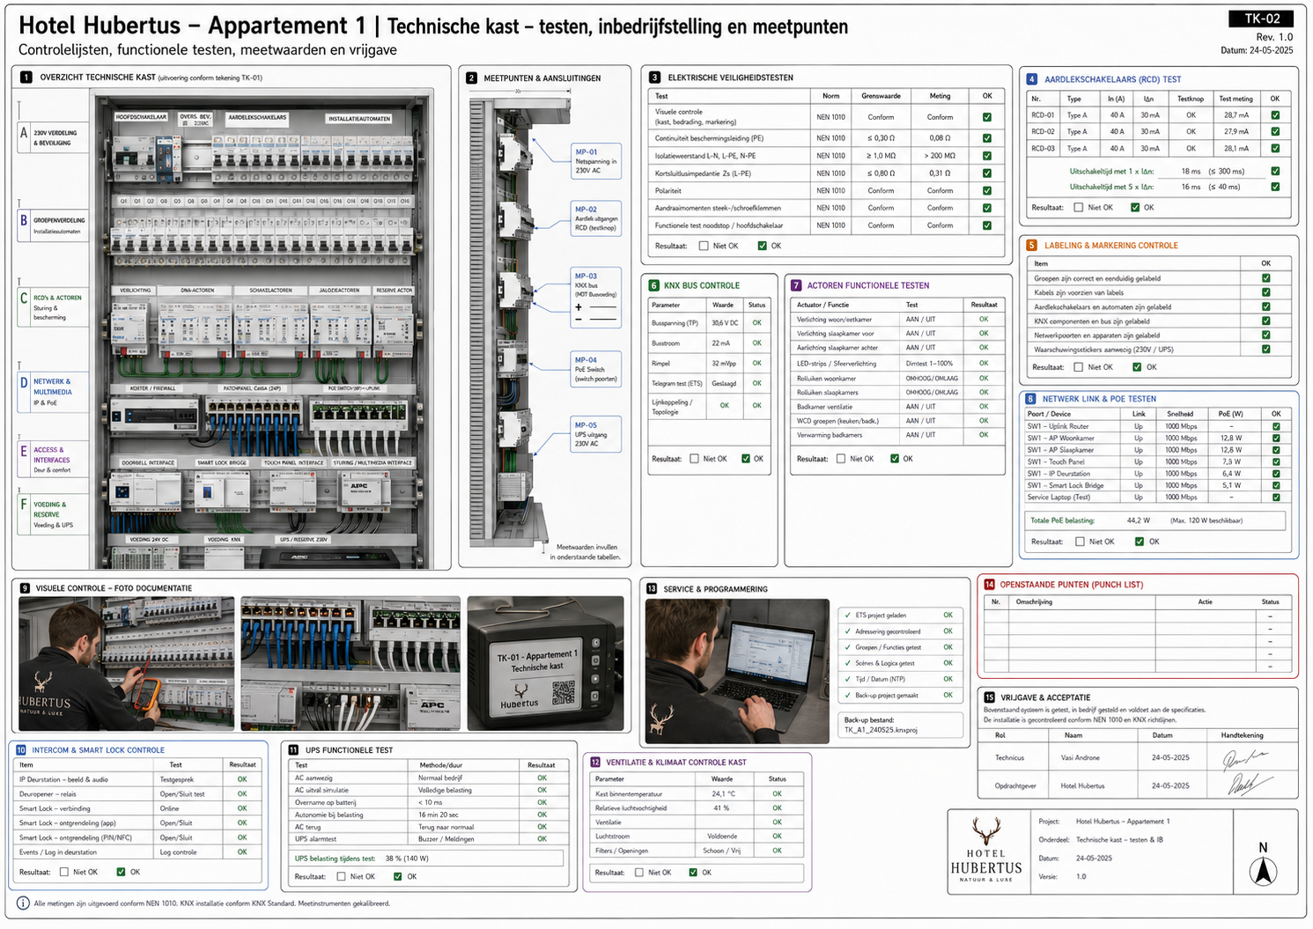Viewport: 1313px width, 929px height.
Task: Click badge 13 beside Service & Programmering
Action: [x=652, y=589]
